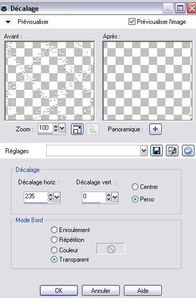Click the Avant preview image
Viewport: 196px width, 298px height.
50,81
